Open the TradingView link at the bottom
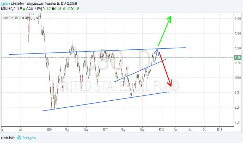Viewport: 243px width, 143px height. (29, 138)
